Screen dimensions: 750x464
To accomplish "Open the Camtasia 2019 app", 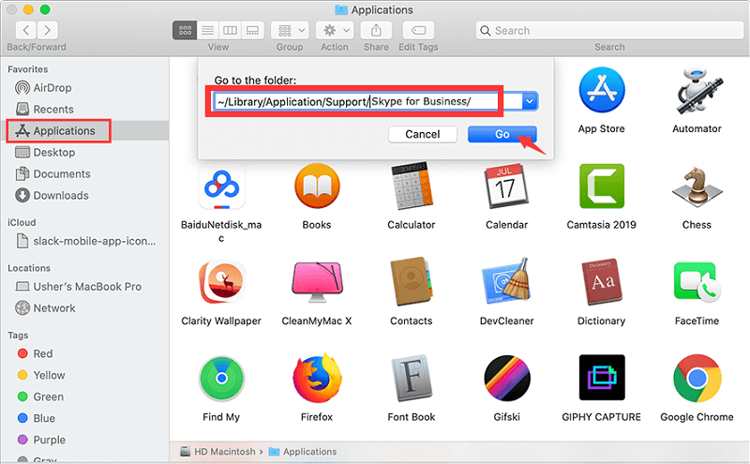I will tap(601, 188).
